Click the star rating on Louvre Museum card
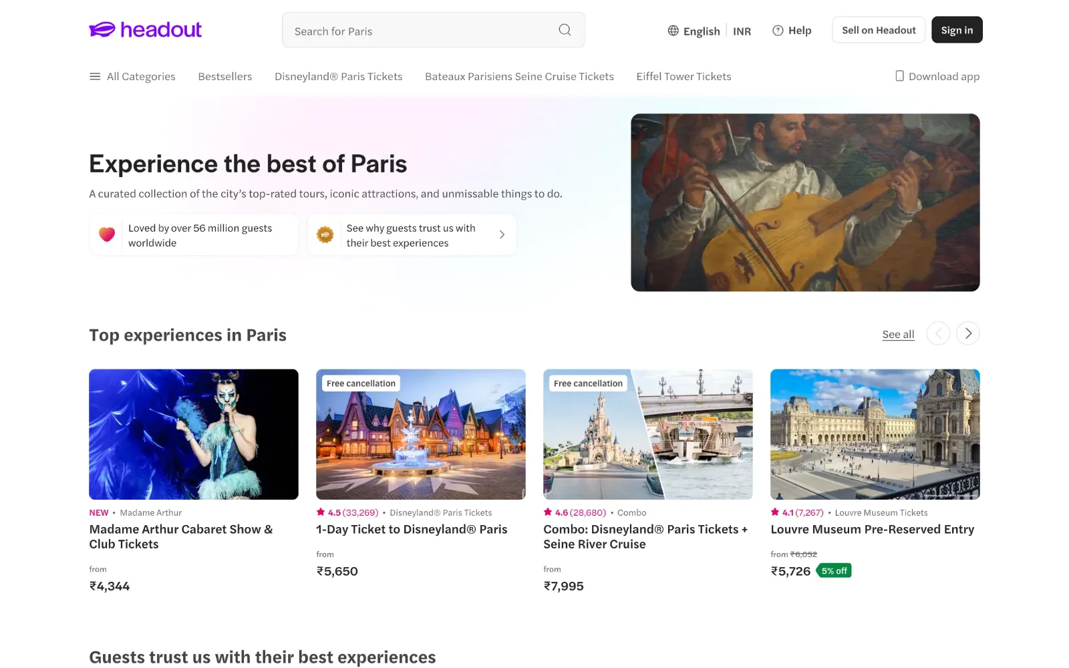The width and height of the screenshot is (1069, 668). (x=797, y=513)
